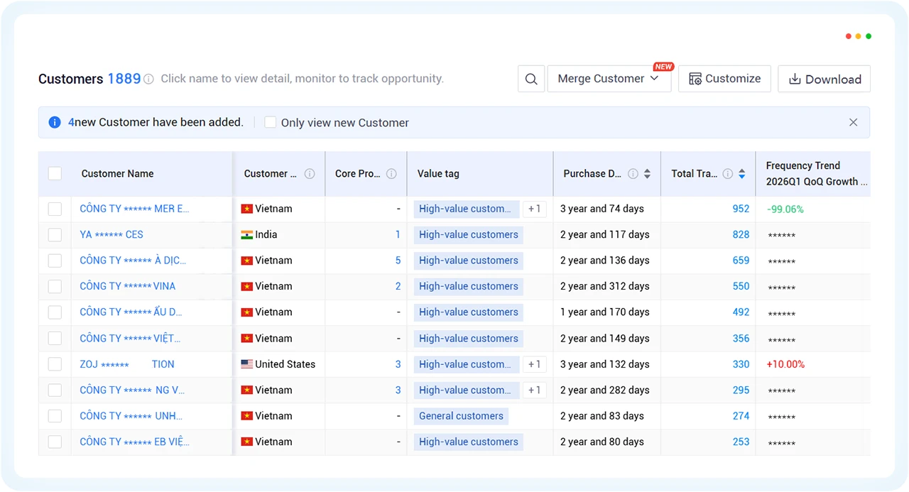The image size is (909, 492).
Task: Click Vietnam flag in CÔNG TY MER E... row
Action: click(x=247, y=209)
